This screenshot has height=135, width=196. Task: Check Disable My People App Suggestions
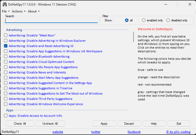(x=6, y=67)
